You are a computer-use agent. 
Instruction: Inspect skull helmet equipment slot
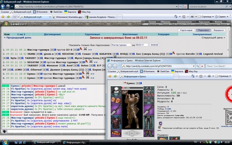coord(116,92)
